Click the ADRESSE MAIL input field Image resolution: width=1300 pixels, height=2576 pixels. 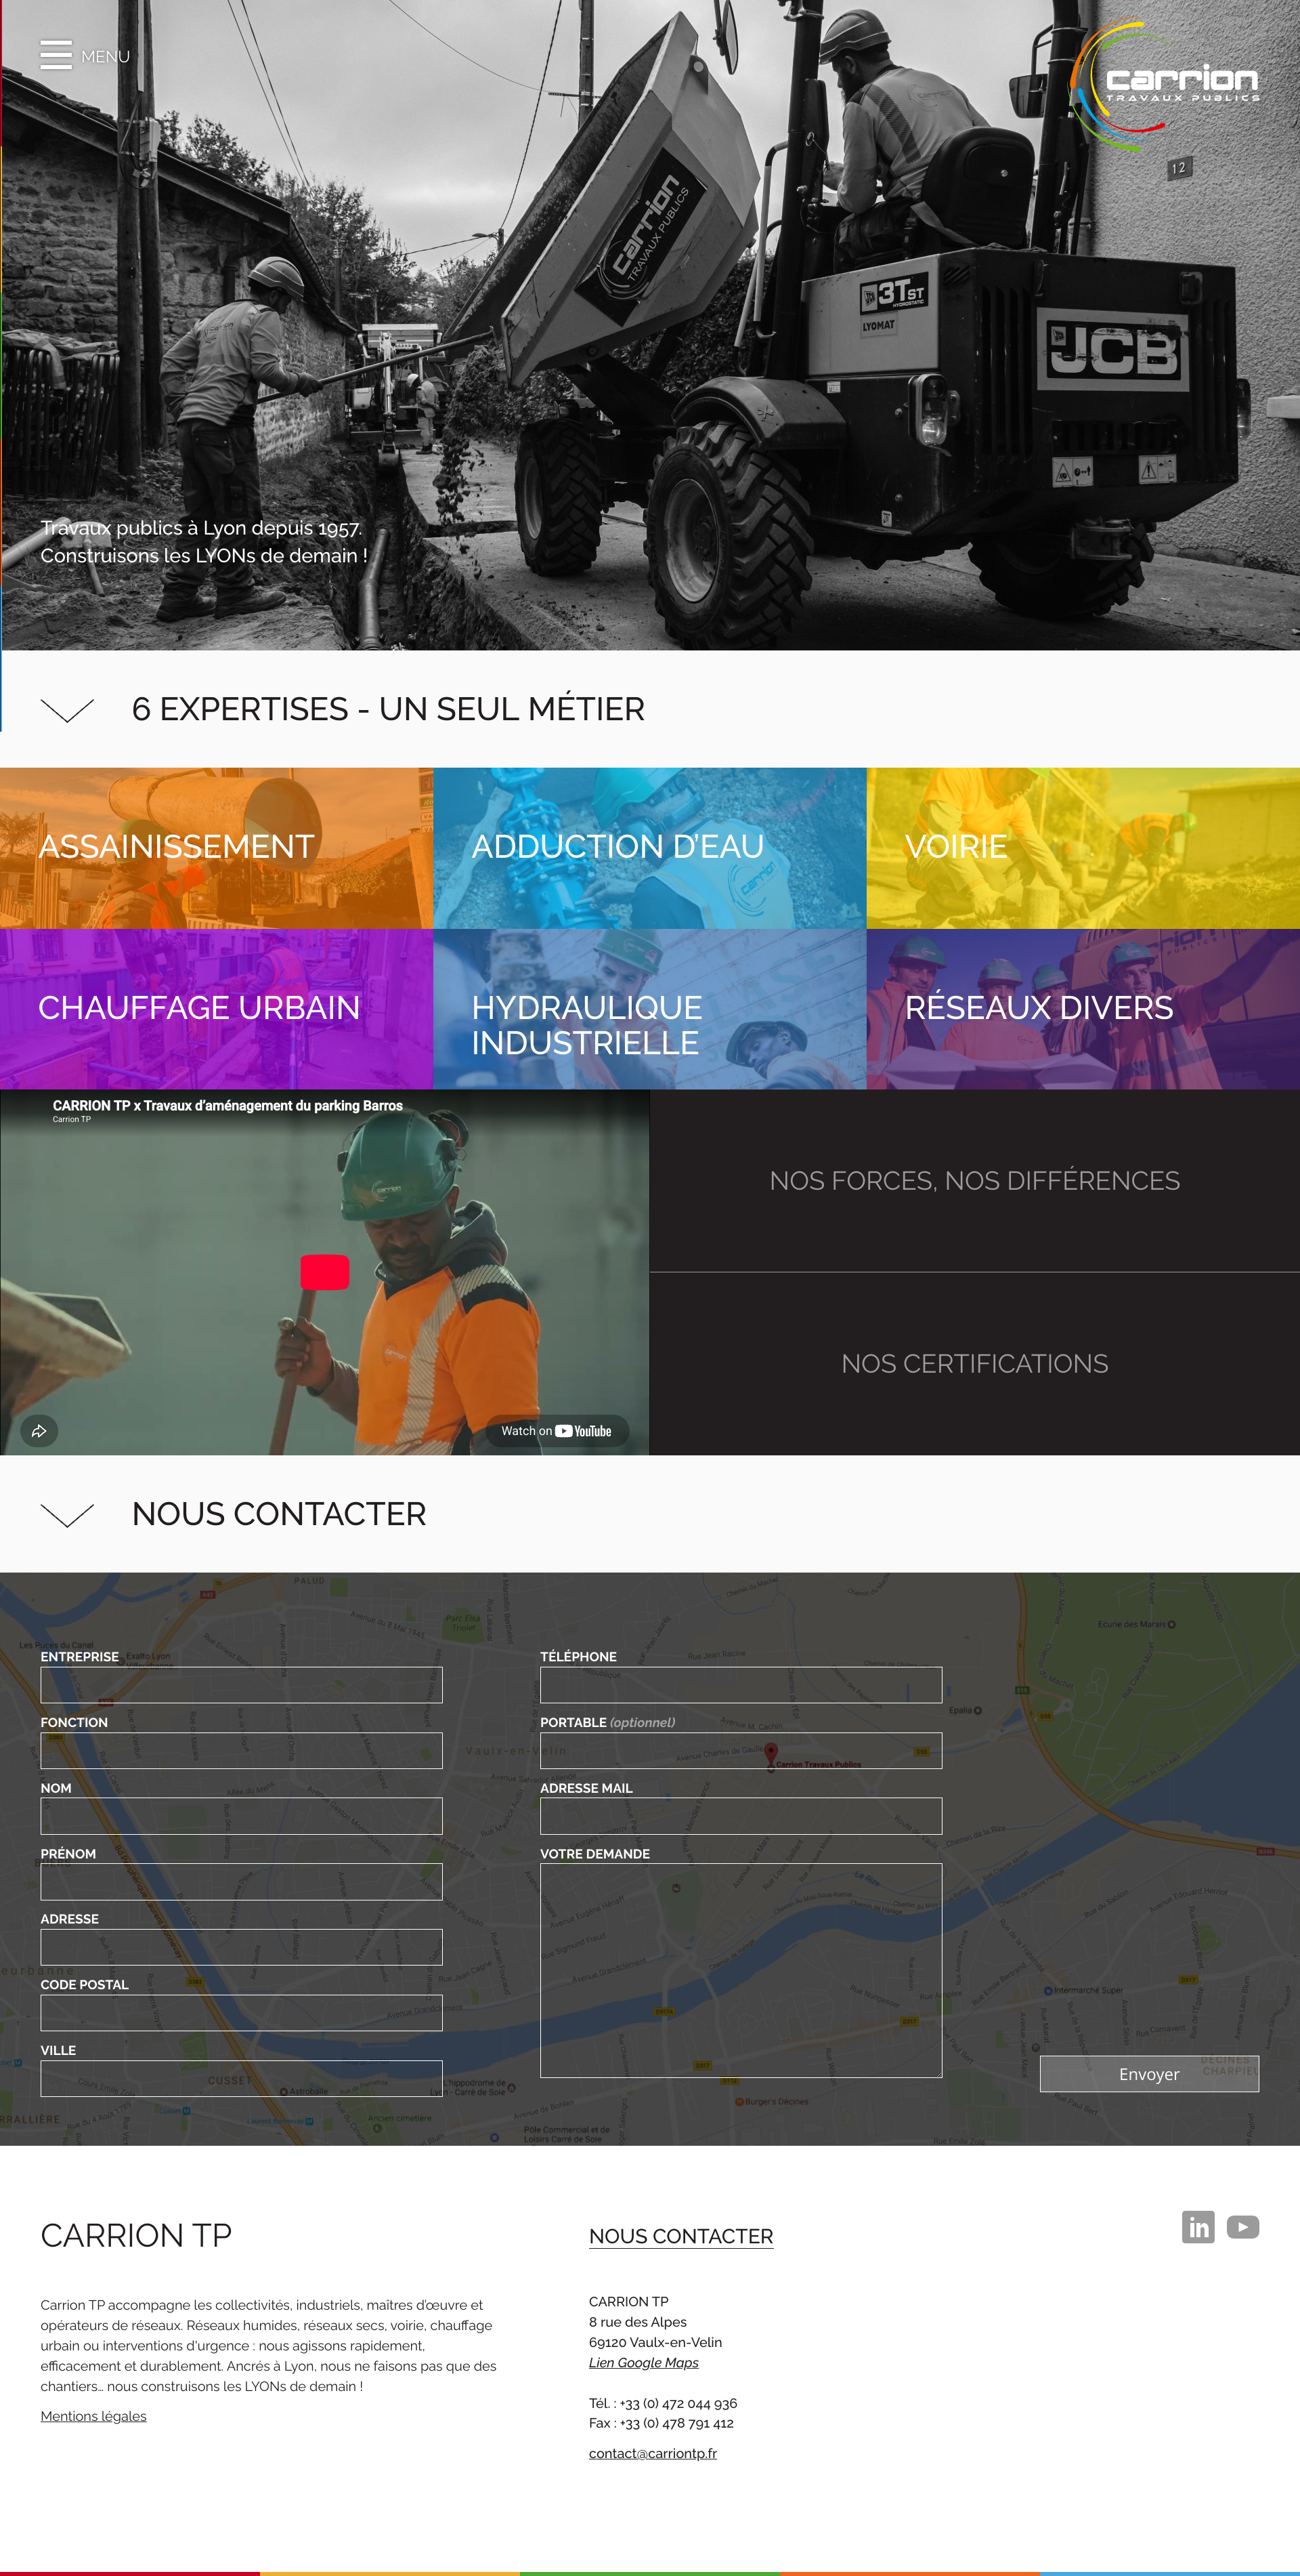[x=741, y=1816]
